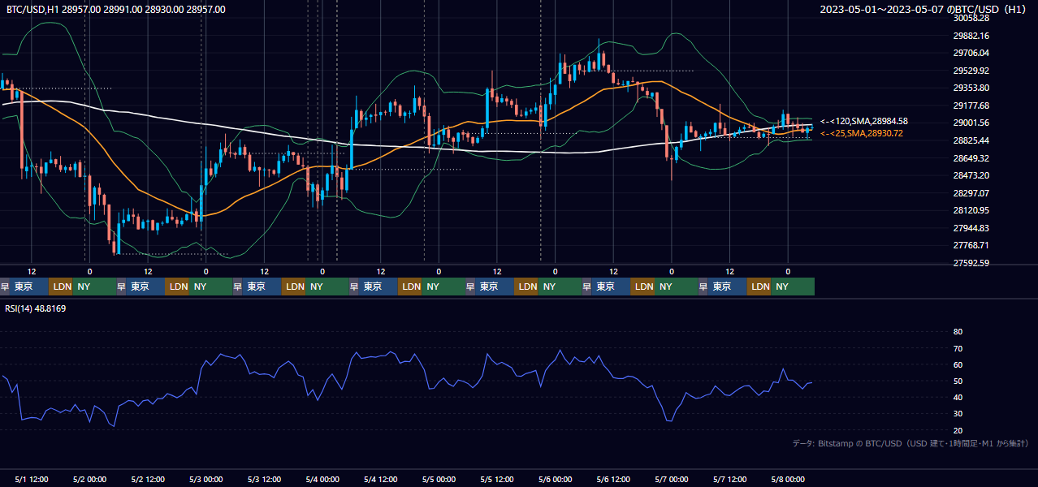This screenshot has width=1038, height=487.
Task: Select the 25 SMA label 28930.72
Action: coord(862,133)
